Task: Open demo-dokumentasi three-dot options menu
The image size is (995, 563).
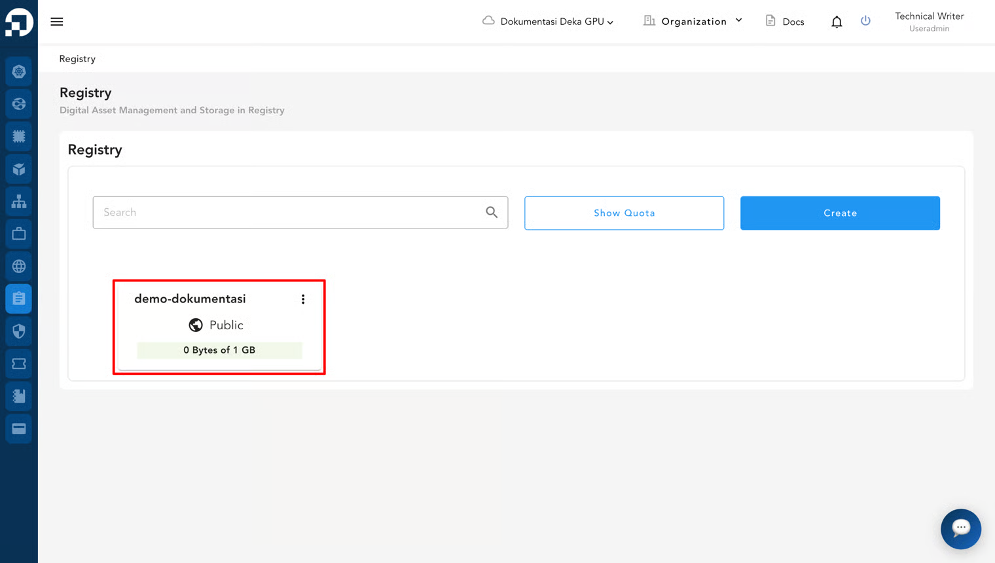Action: [x=303, y=299]
